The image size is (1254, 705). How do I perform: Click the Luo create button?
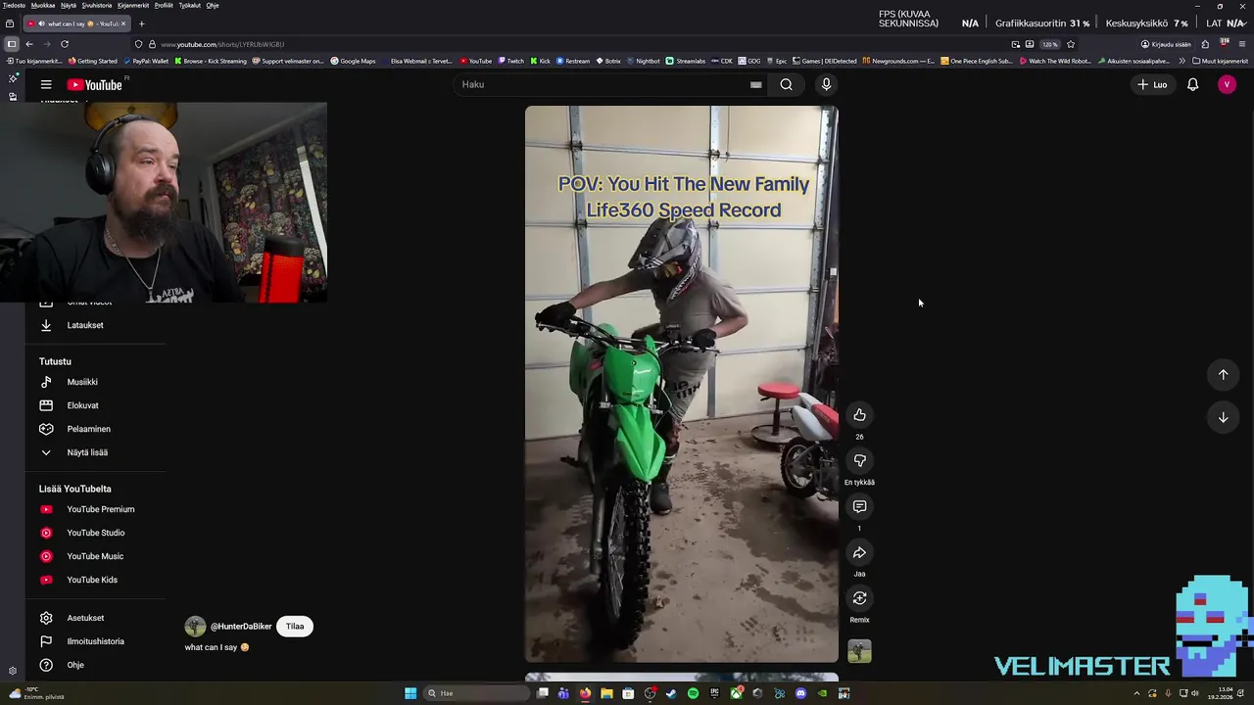1152,85
